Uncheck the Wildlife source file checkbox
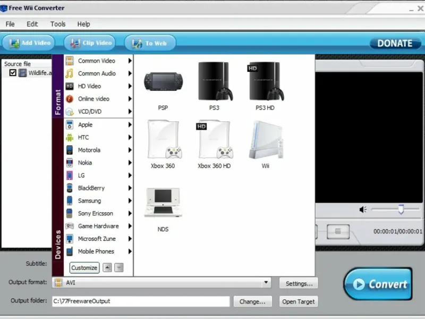Image resolution: width=425 pixels, height=319 pixels. click(13, 73)
